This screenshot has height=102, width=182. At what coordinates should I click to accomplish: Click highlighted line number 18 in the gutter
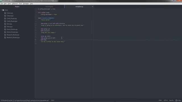(x=36, y=40)
